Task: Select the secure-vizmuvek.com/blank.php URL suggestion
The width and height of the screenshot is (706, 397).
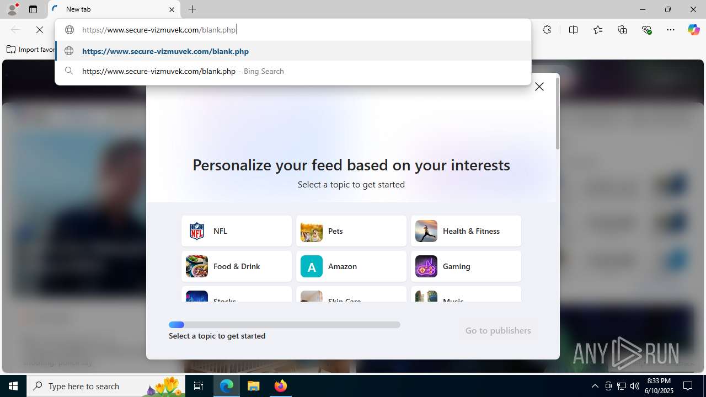Action: click(x=293, y=51)
